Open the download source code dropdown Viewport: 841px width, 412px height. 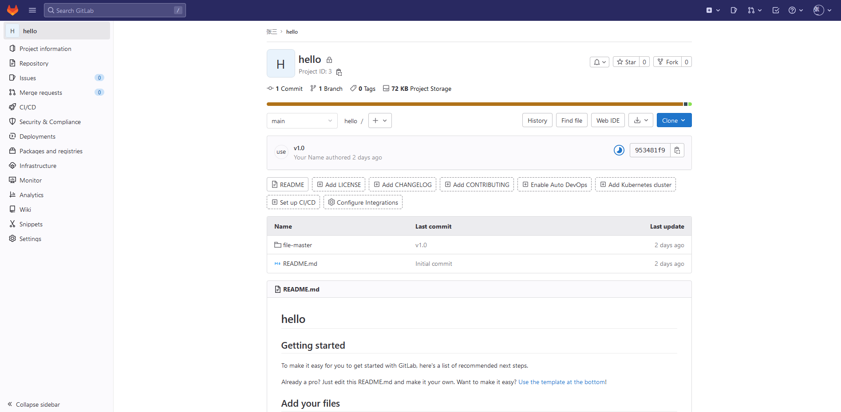tap(641, 120)
